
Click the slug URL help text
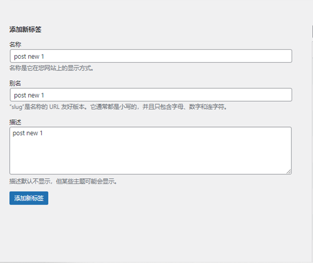(x=119, y=107)
